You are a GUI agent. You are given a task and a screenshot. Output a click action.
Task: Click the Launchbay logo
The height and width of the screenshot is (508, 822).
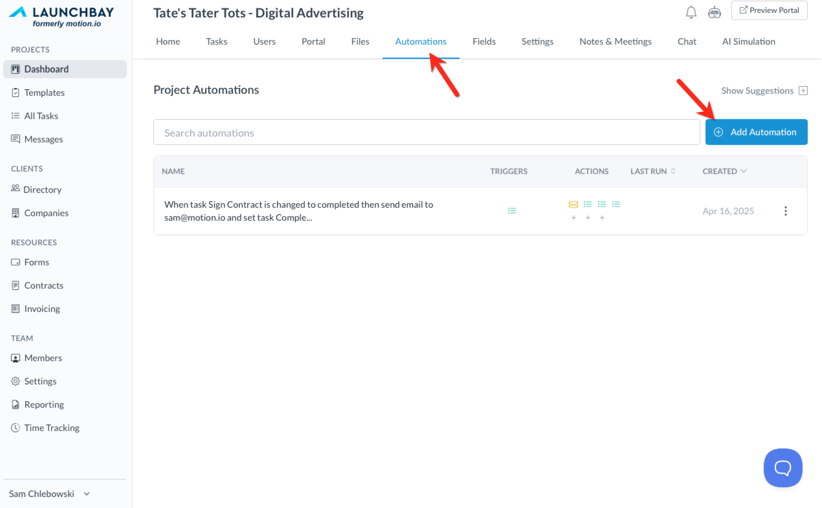[x=61, y=17]
